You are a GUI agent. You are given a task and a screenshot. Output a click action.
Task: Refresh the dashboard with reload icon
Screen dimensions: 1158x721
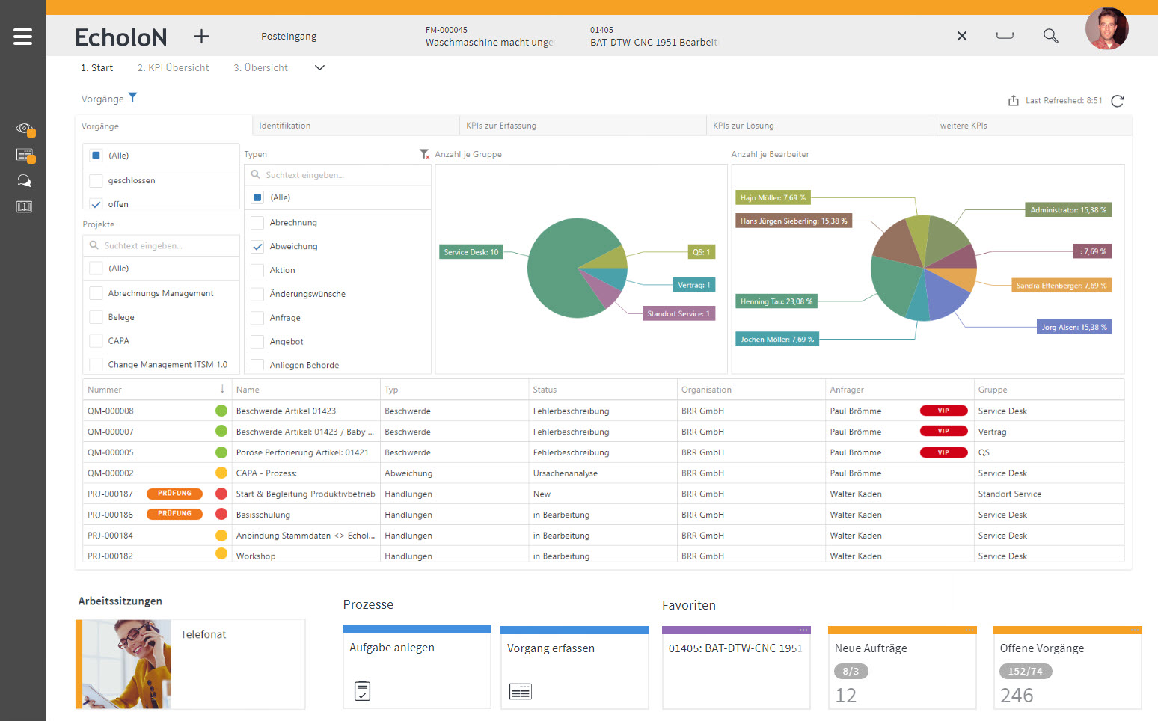tap(1118, 101)
